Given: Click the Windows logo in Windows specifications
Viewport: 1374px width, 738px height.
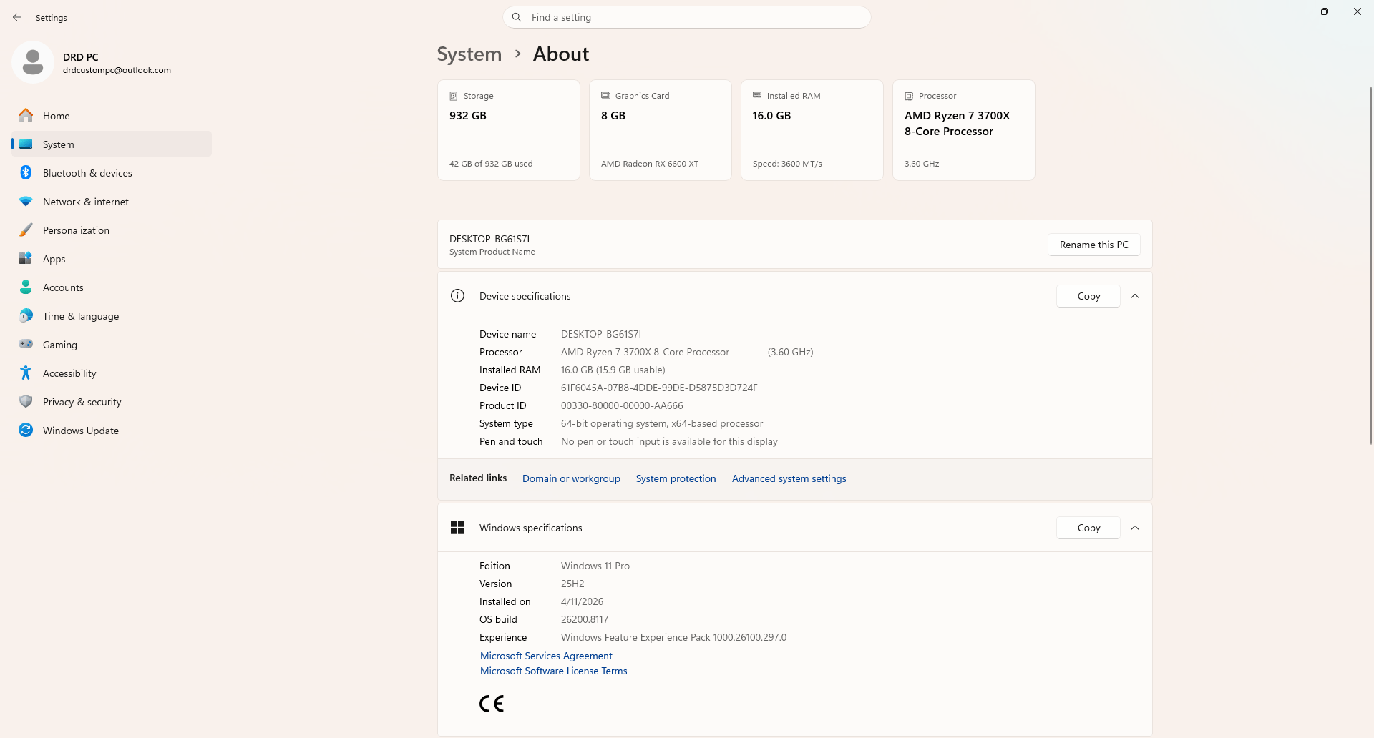Looking at the screenshot, I should point(458,528).
